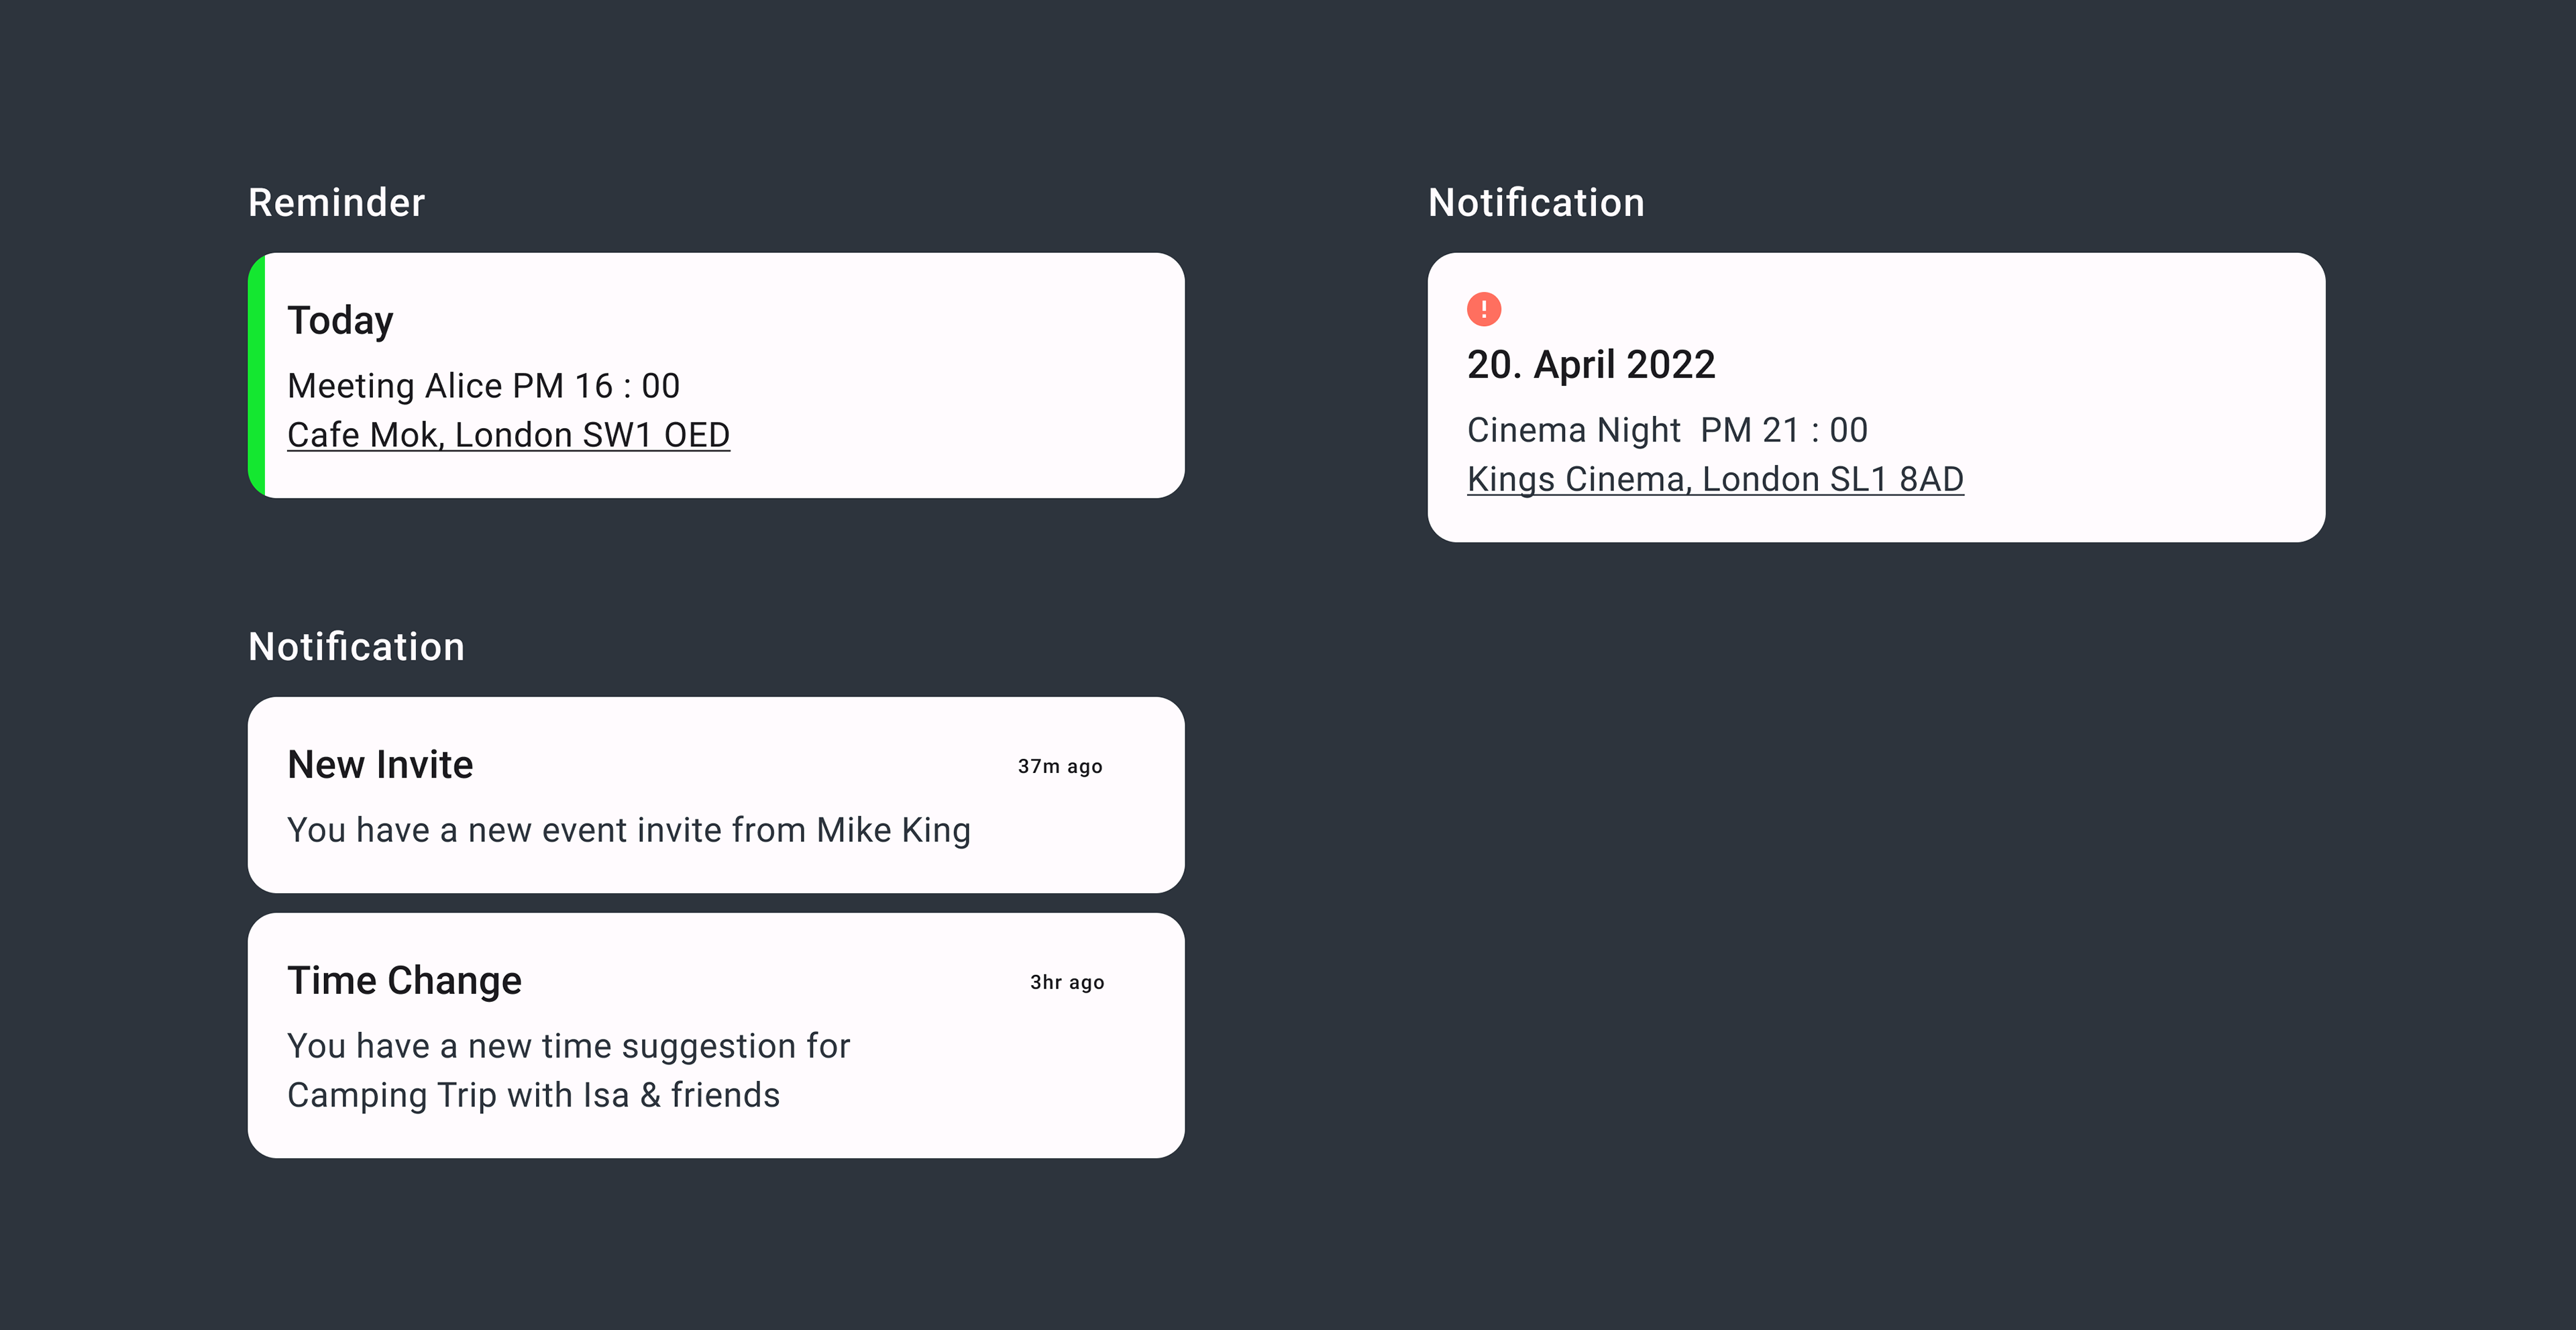The height and width of the screenshot is (1330, 2576).
Task: Click the 3hr ago timestamp
Action: pyautogui.click(x=1067, y=983)
